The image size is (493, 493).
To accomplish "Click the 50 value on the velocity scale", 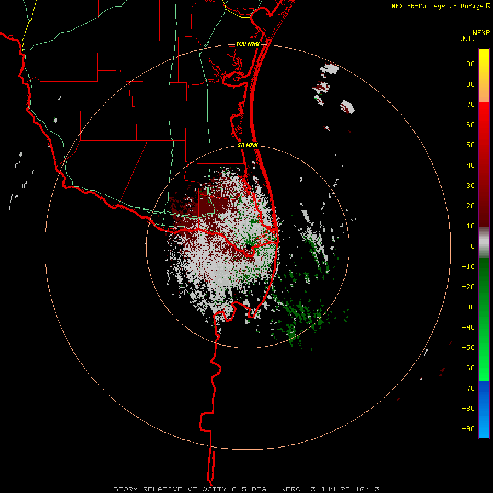I will (x=471, y=145).
